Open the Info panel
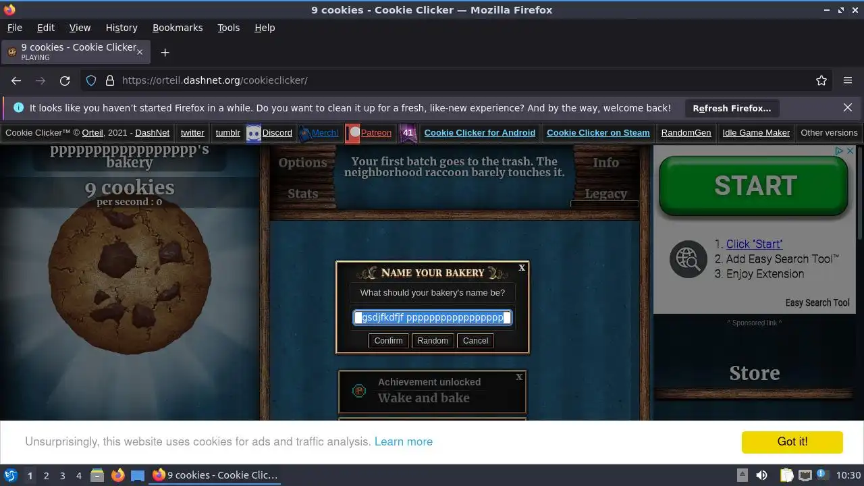 tap(605, 163)
